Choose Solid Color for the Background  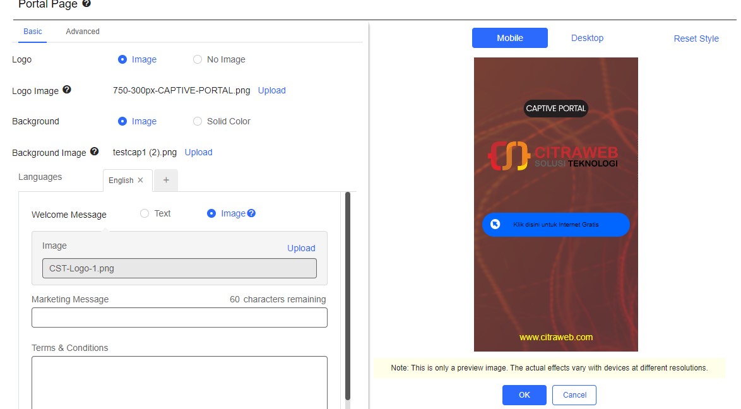[x=198, y=121]
